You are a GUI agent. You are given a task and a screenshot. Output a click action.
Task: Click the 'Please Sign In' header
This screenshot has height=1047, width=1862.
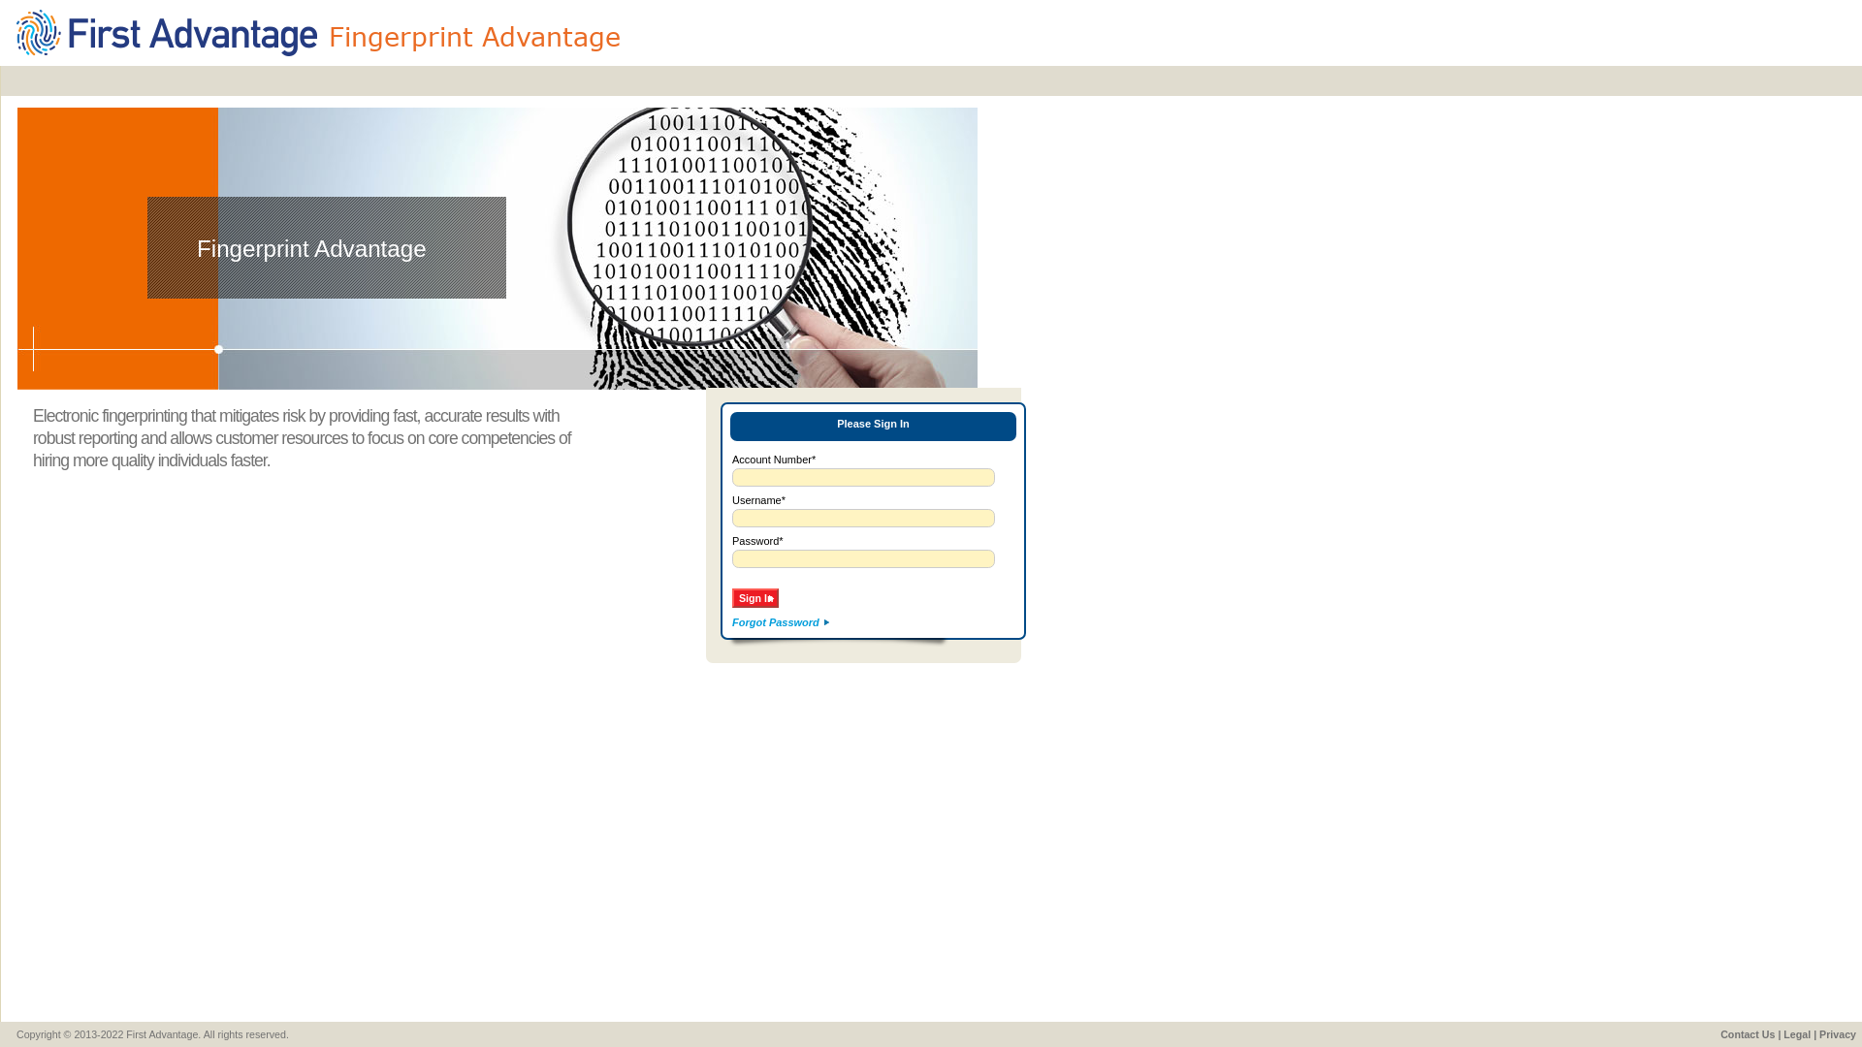click(873, 426)
